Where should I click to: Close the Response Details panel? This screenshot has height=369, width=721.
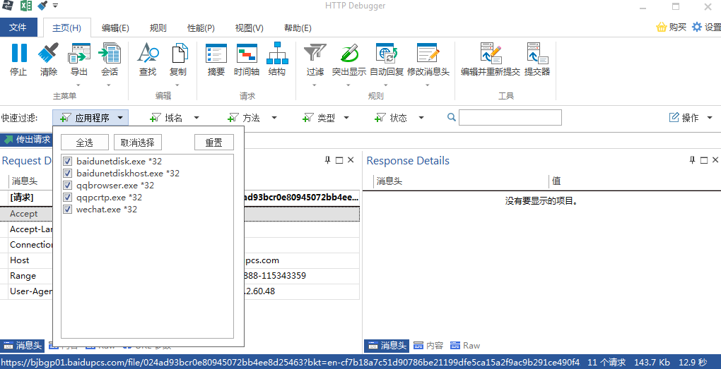pos(715,160)
